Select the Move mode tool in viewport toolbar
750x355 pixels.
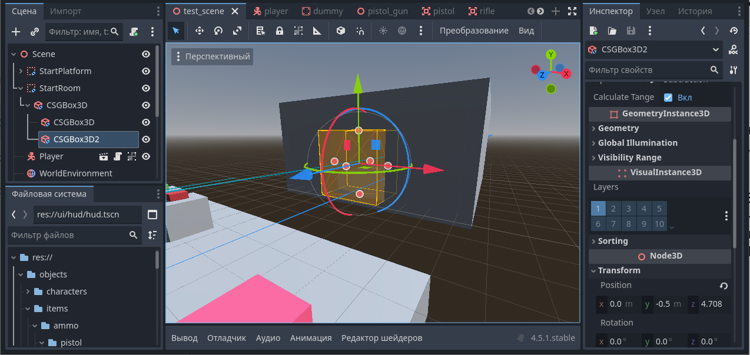point(199,31)
